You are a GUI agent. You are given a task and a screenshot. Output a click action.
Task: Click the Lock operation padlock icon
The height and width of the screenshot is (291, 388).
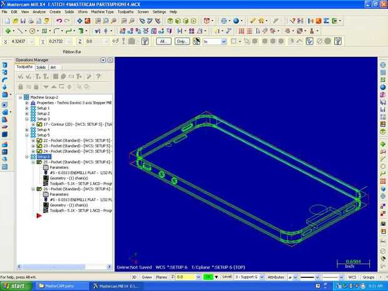[x=21, y=87]
